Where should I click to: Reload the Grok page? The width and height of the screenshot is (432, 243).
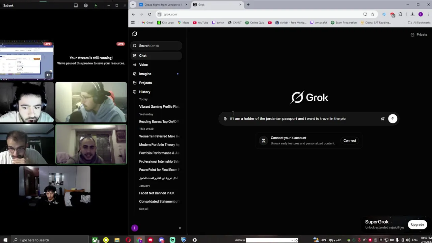(150, 15)
